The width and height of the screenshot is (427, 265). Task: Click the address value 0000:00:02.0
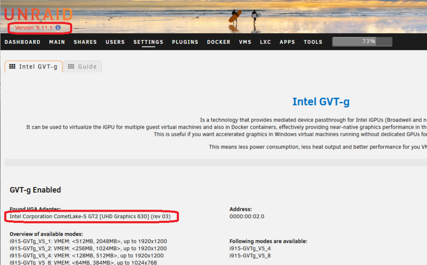pos(247,216)
